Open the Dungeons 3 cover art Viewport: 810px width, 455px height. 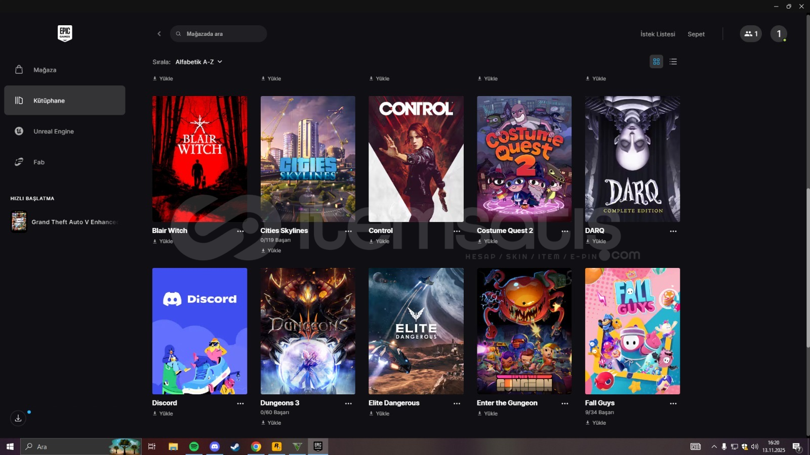click(308, 331)
